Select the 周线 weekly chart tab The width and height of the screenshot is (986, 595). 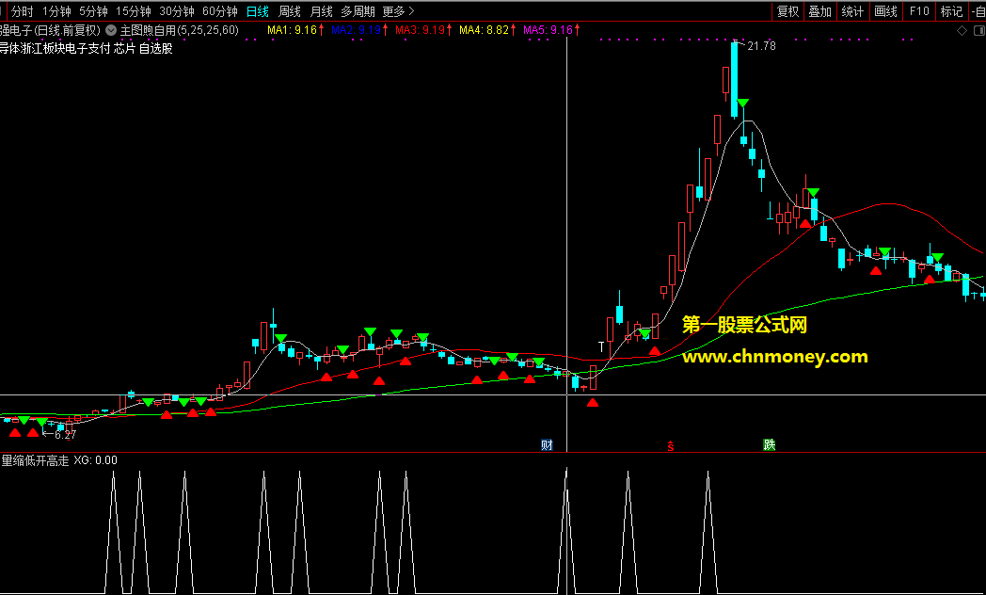tap(289, 11)
